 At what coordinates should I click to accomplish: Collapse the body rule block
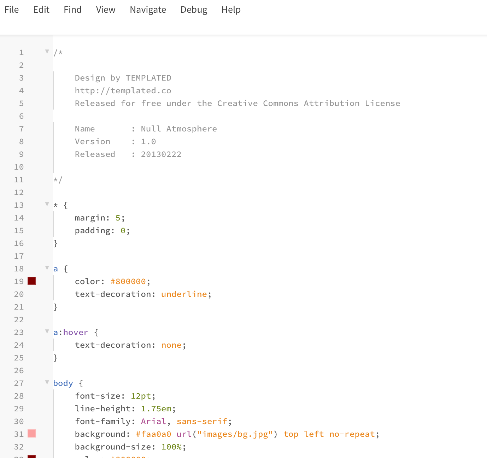click(47, 382)
